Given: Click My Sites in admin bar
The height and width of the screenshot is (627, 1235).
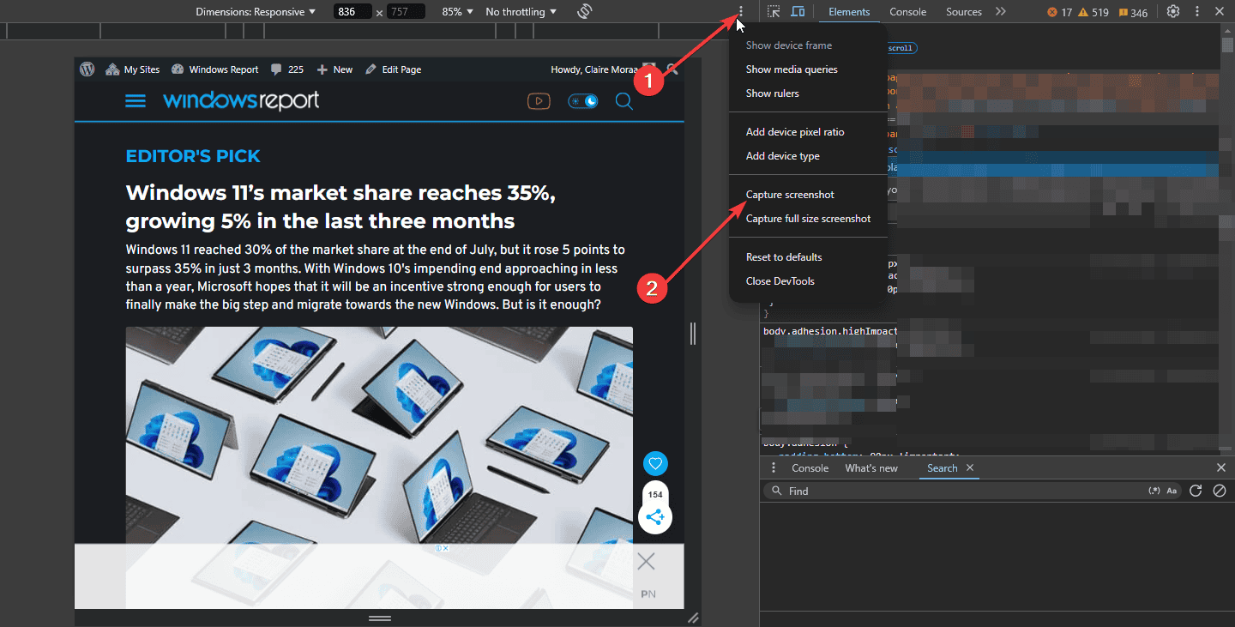Looking at the screenshot, I should coord(133,69).
